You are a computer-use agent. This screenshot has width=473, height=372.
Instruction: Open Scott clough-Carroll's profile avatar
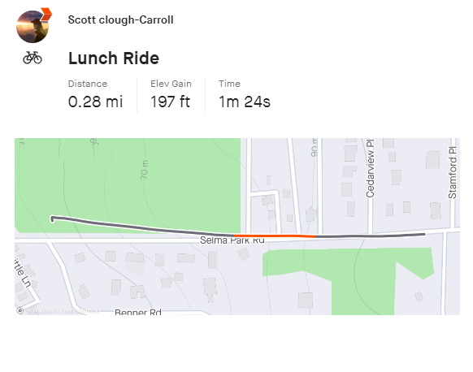[x=33, y=27]
